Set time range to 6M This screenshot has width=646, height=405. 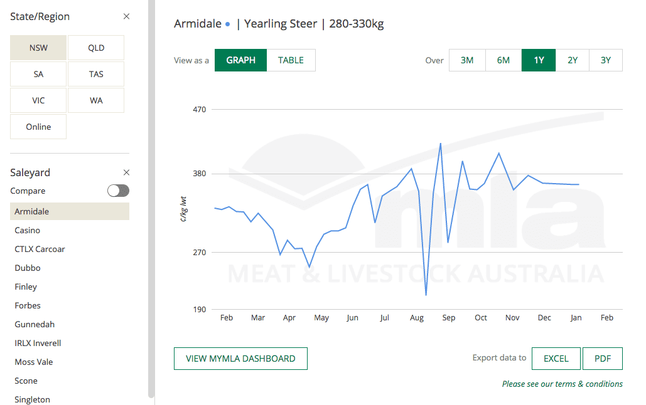[503, 60]
